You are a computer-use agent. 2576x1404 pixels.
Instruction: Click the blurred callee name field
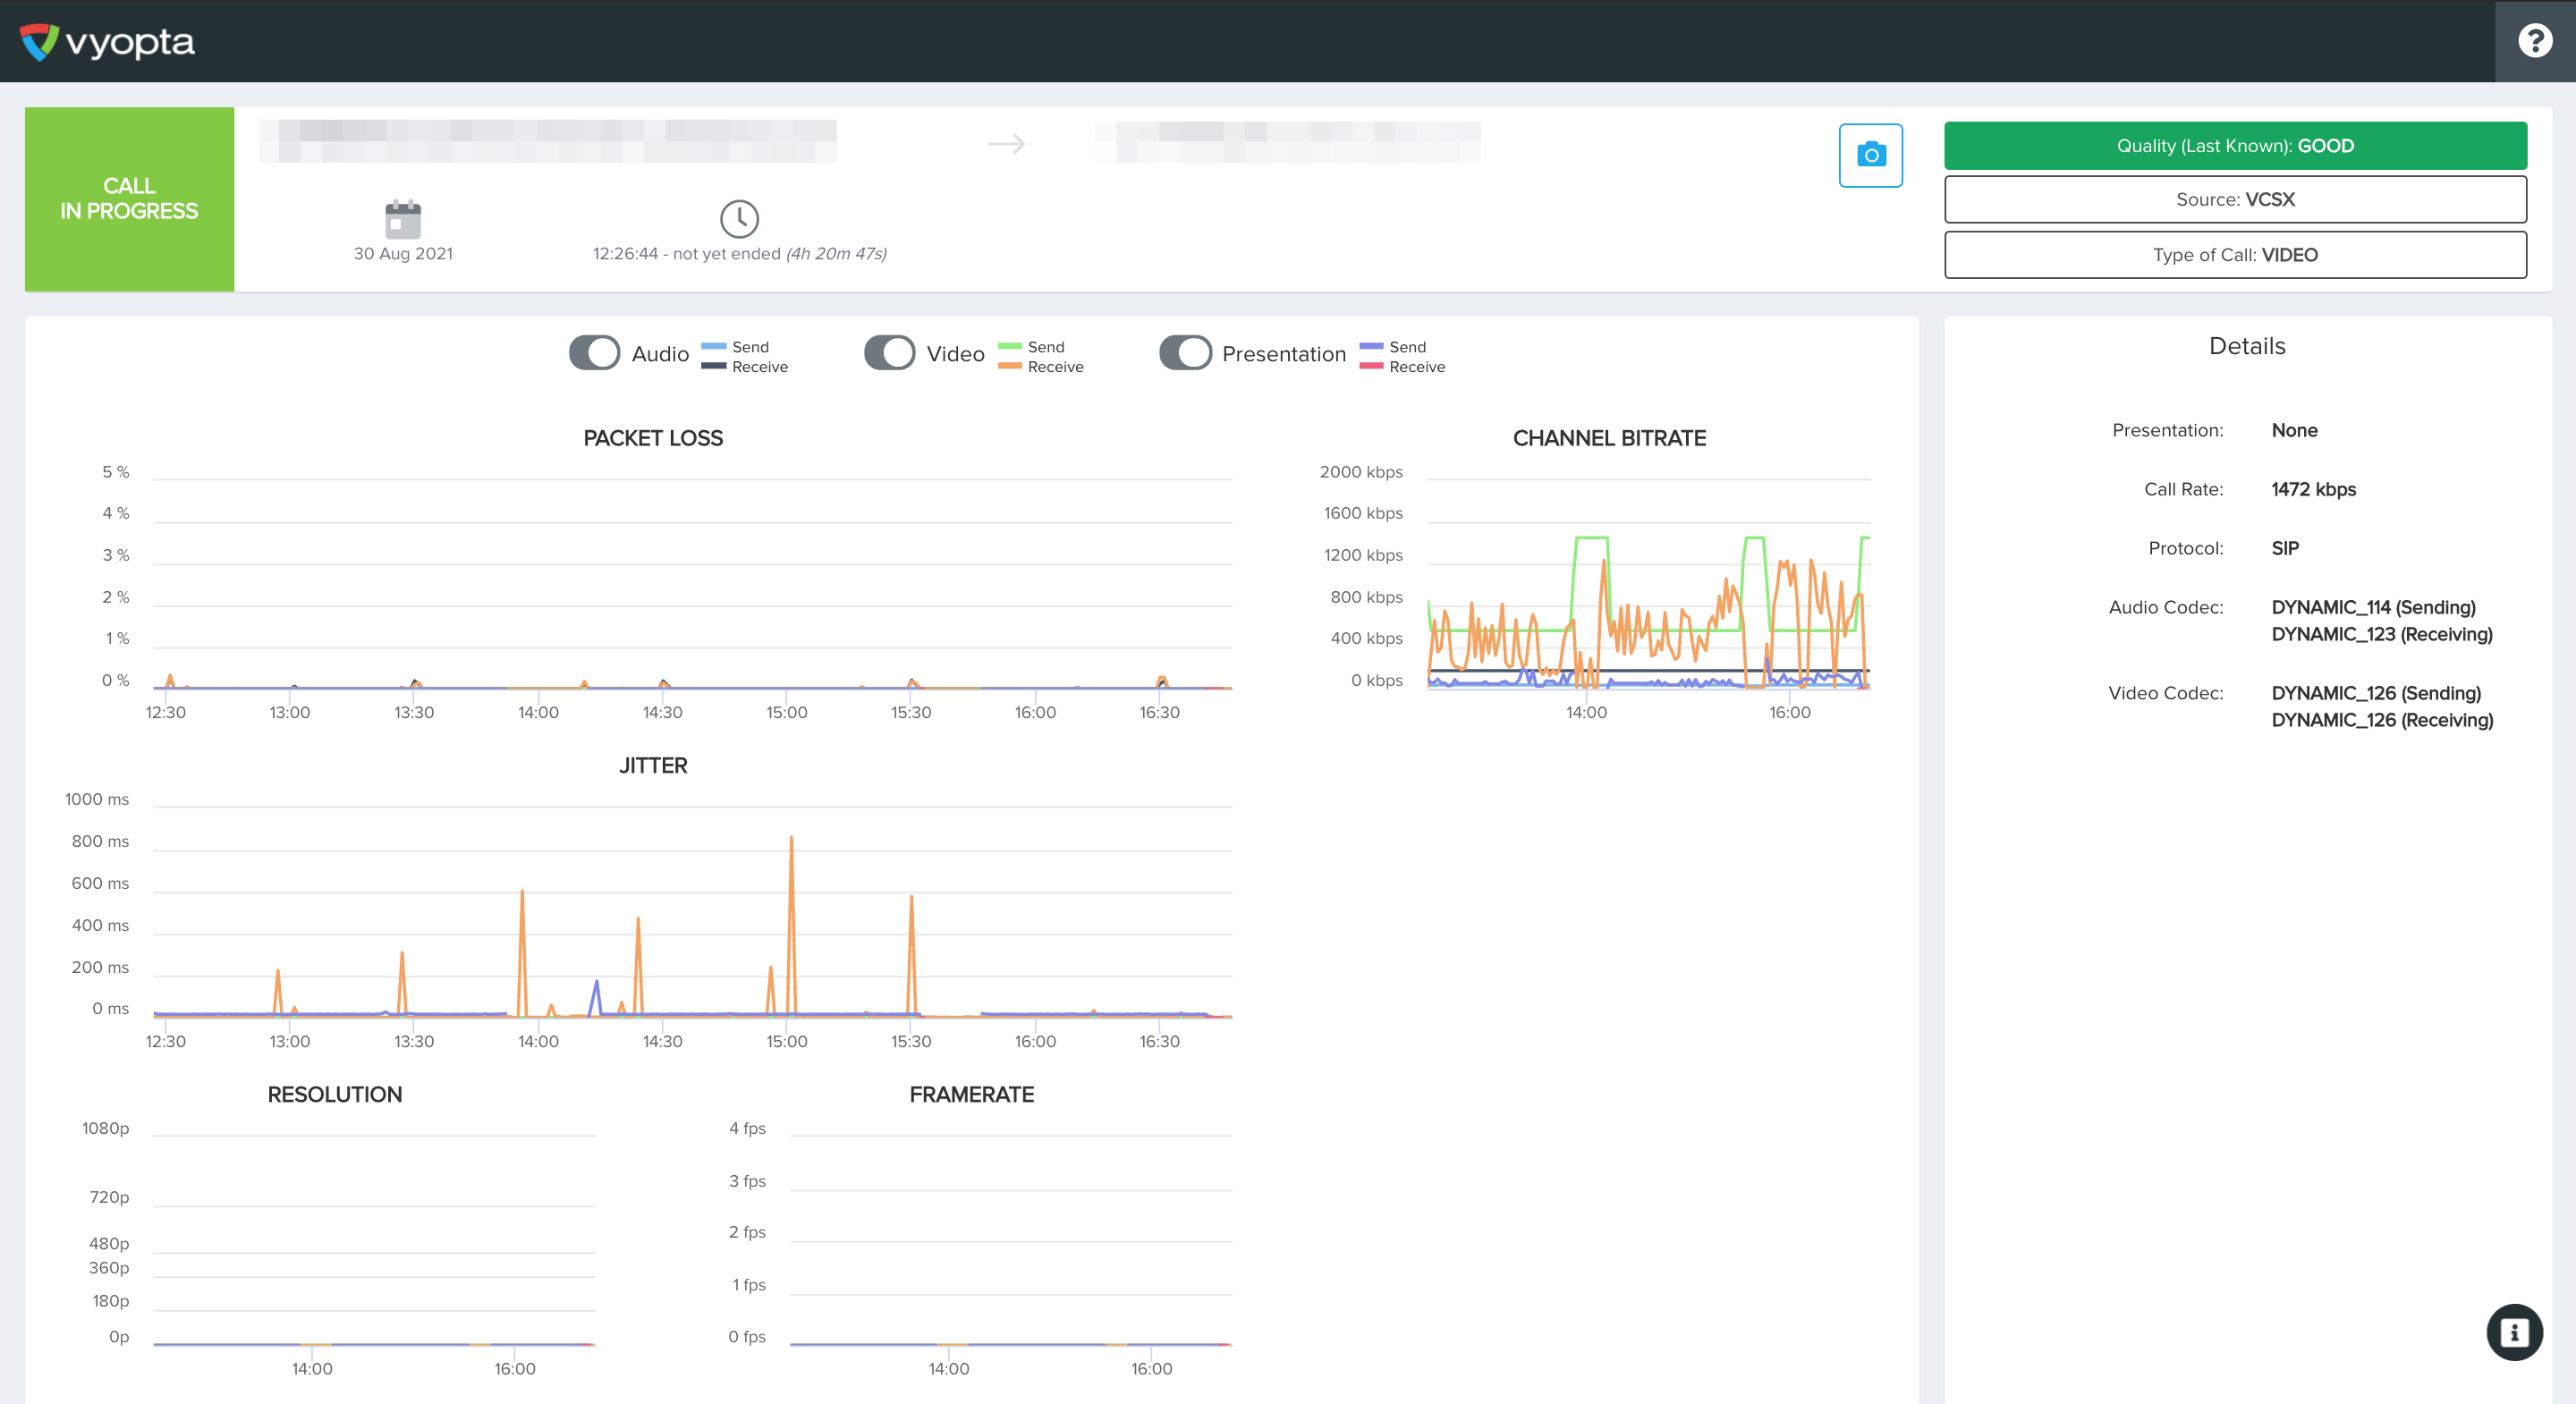[1288, 141]
